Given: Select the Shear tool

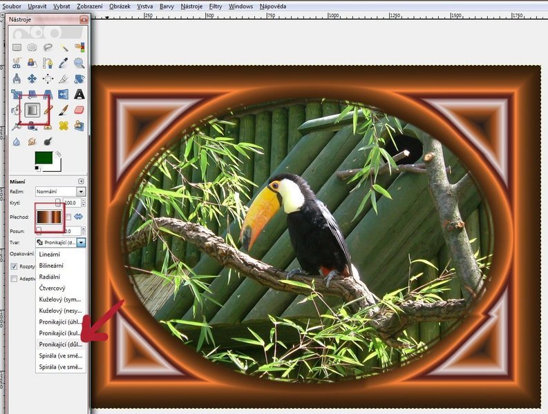Looking at the screenshot, I should pyautogui.click(x=32, y=95).
